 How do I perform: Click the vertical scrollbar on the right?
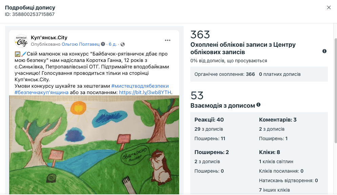point(336,91)
